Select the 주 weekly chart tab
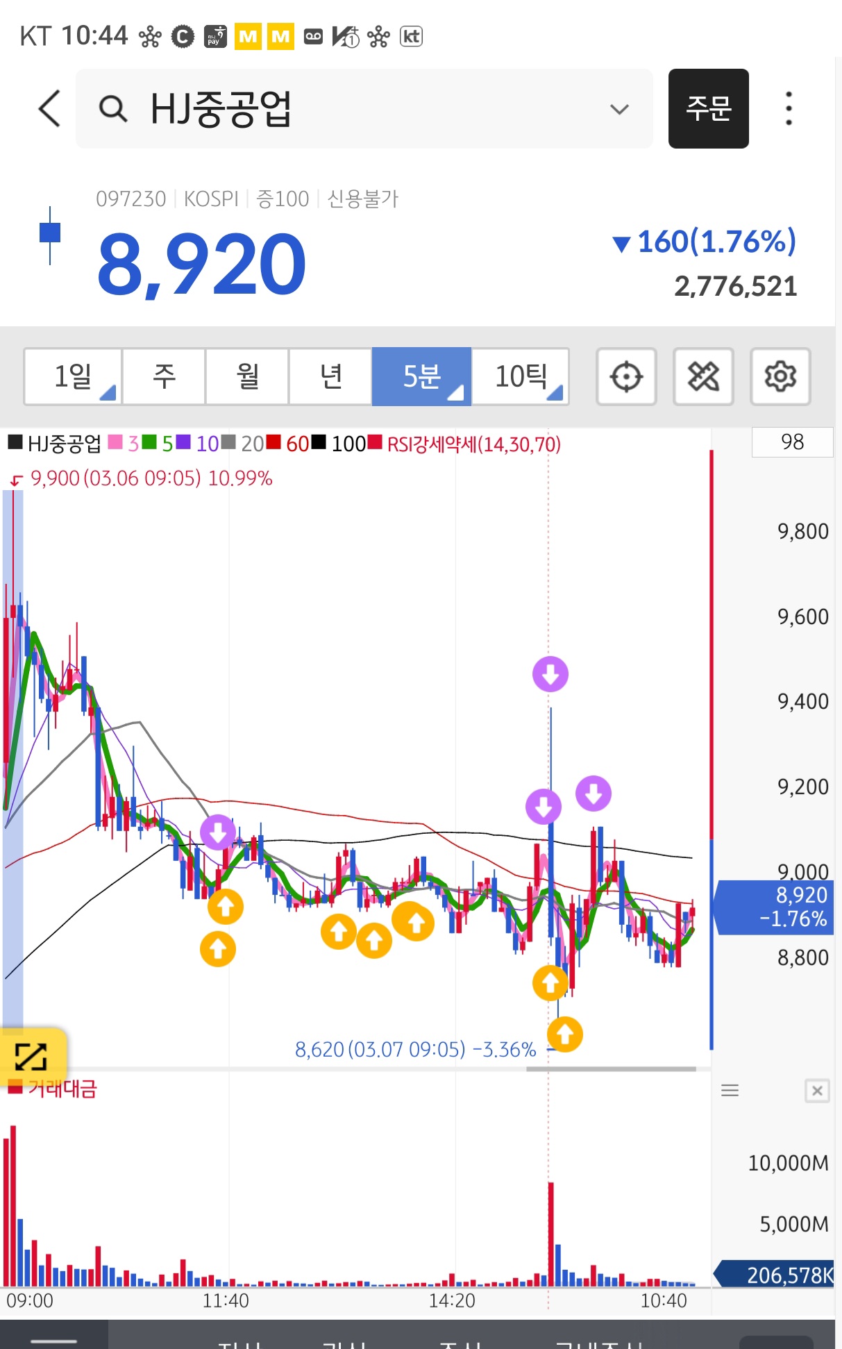This screenshot has height=1349, width=842. 164,376
